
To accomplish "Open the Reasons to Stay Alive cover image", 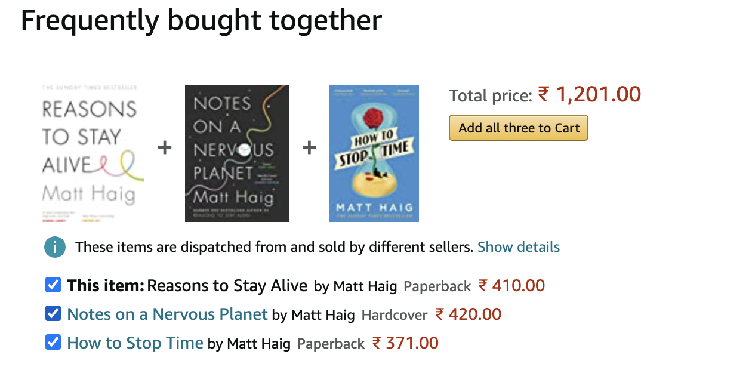I will click(x=90, y=153).
